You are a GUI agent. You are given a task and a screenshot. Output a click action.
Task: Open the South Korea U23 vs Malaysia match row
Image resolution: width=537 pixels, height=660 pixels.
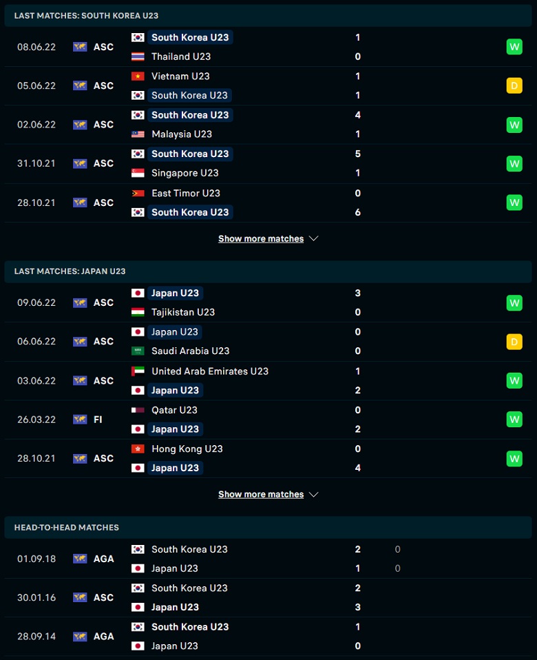coord(268,125)
